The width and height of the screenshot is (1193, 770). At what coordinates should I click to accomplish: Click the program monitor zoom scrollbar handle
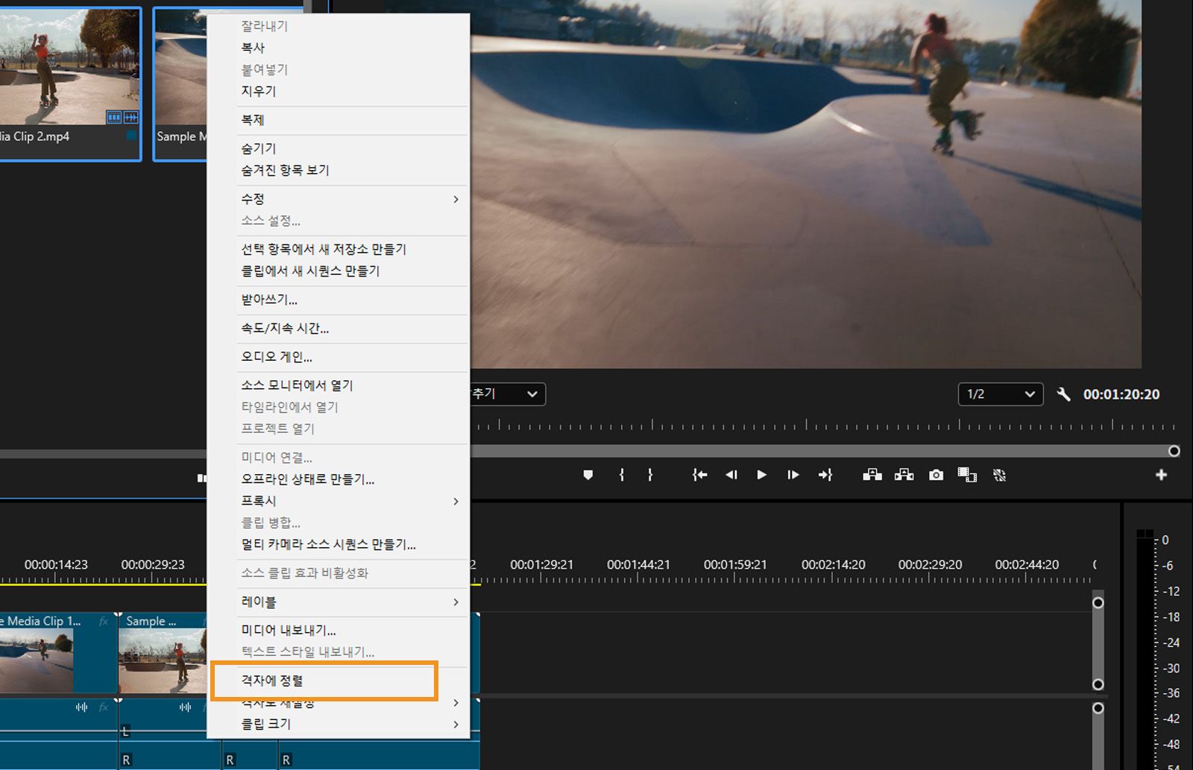click(x=1174, y=451)
